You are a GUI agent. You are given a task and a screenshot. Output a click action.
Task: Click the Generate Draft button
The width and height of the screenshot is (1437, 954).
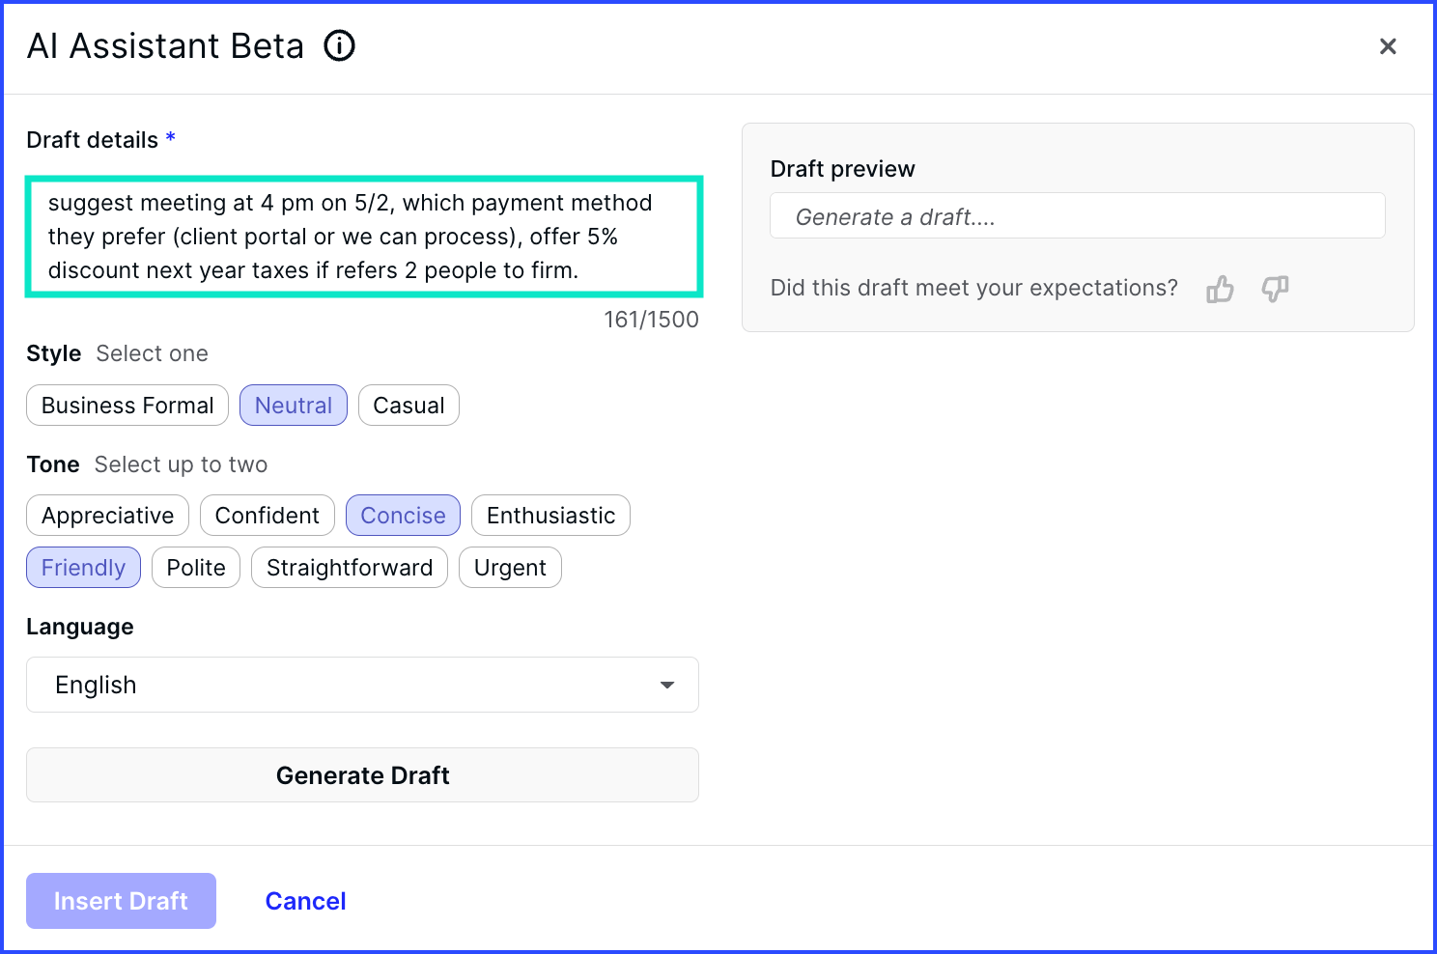point(362,775)
